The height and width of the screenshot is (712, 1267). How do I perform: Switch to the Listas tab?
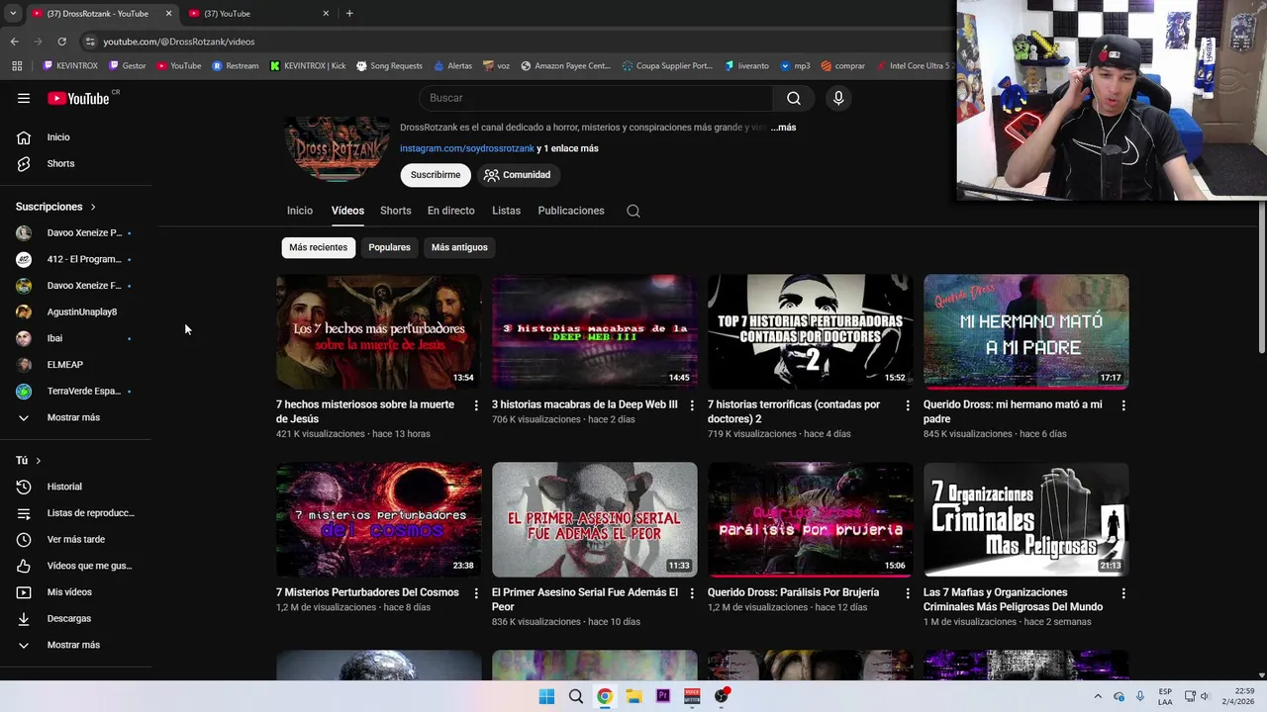pos(506,211)
